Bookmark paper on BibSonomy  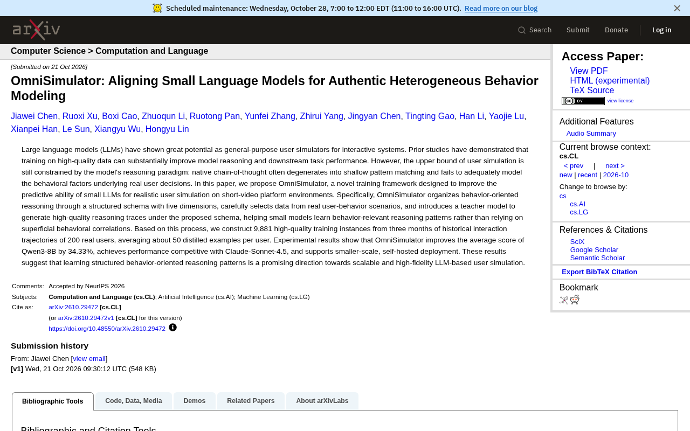point(564,300)
